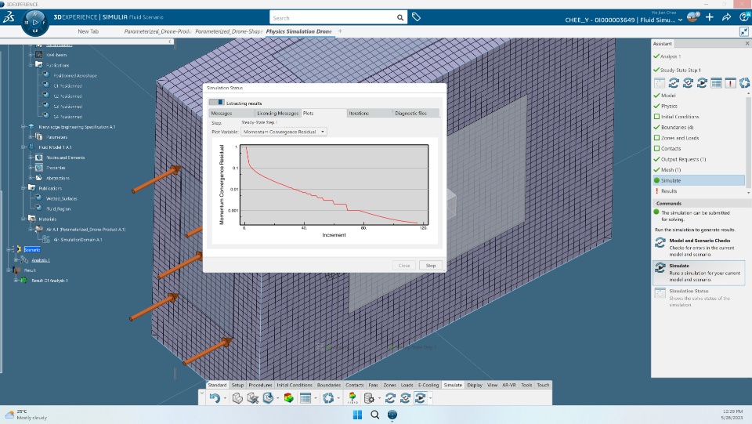Expand the Result Of Analysis 1 node
752x424 pixels.
16,280
